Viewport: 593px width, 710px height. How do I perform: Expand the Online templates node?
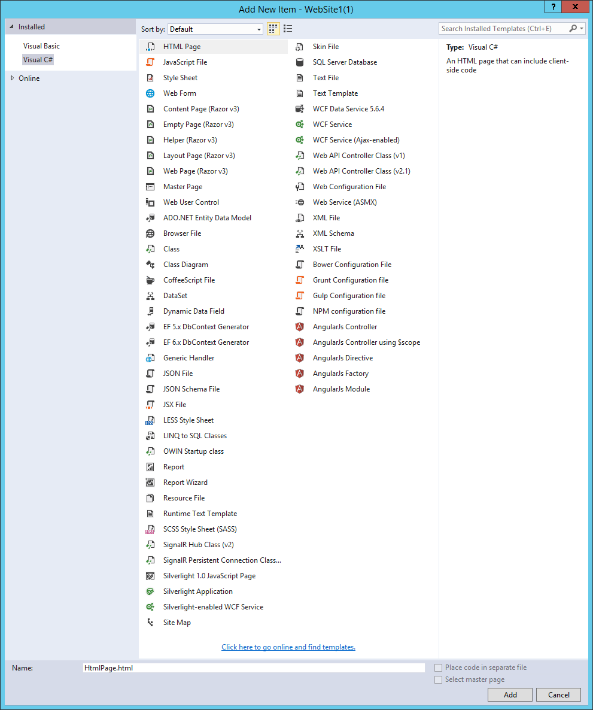[12, 78]
